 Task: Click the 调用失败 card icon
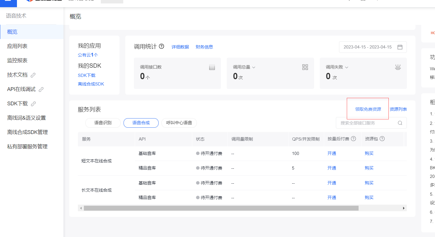(x=398, y=67)
